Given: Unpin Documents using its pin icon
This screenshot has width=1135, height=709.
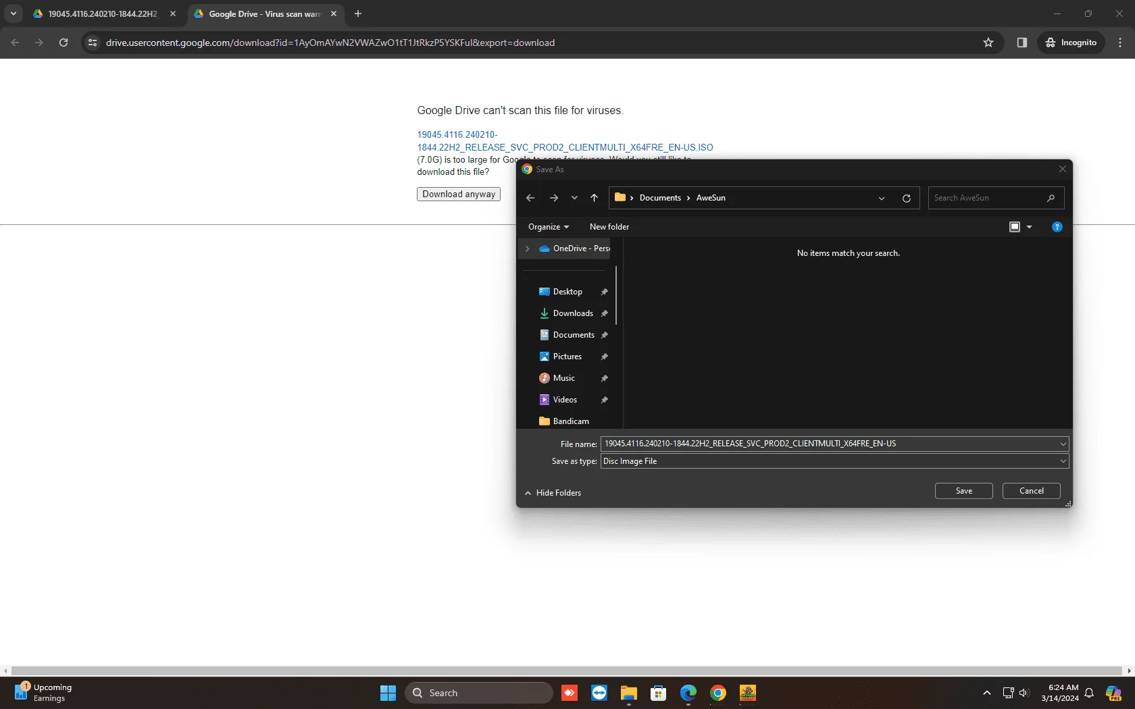Looking at the screenshot, I should click(x=605, y=335).
